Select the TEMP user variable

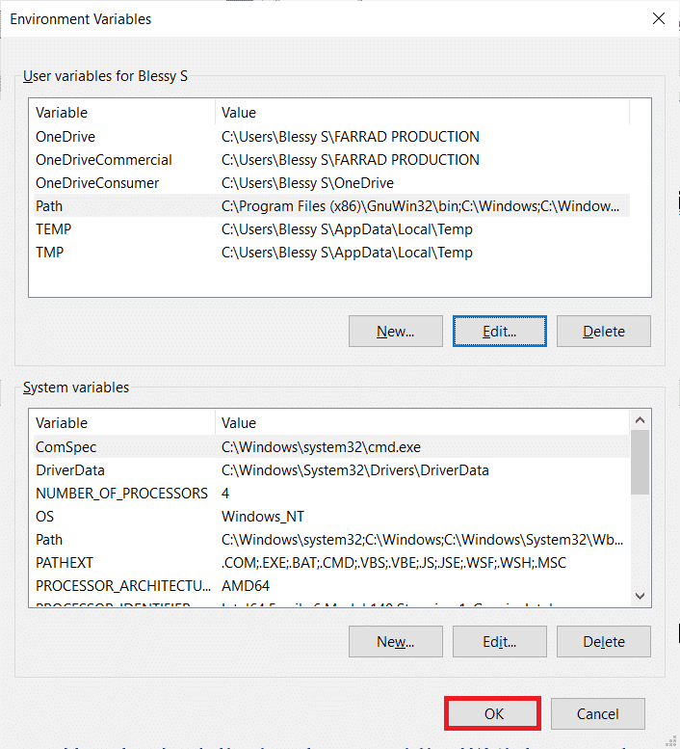click(x=331, y=229)
